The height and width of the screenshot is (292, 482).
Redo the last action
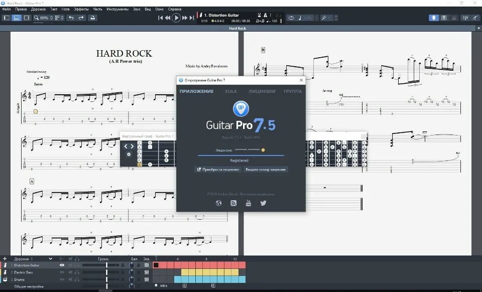tap(81, 18)
